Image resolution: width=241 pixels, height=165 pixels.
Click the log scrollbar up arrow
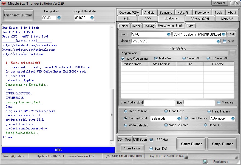[x=112, y=28]
